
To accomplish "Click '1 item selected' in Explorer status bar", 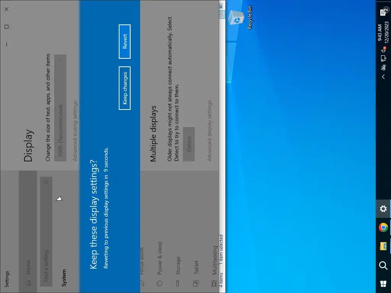I will 221,250.
